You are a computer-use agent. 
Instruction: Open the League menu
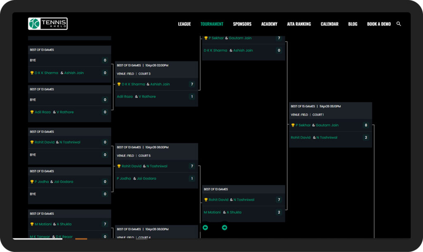pos(184,24)
